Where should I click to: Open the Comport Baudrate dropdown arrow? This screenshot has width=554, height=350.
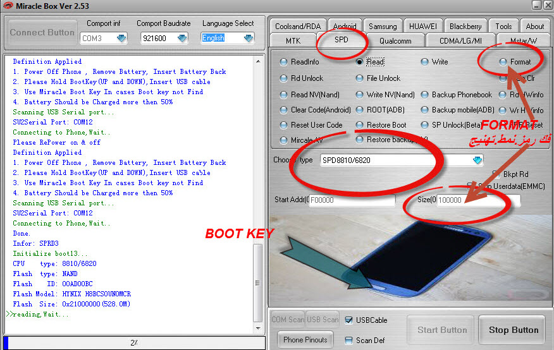tap(182, 38)
